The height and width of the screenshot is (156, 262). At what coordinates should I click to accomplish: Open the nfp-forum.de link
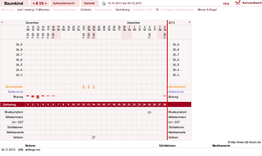coord(245,142)
